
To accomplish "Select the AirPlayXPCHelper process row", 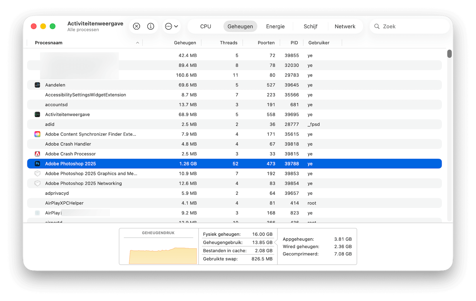I will [x=234, y=203].
